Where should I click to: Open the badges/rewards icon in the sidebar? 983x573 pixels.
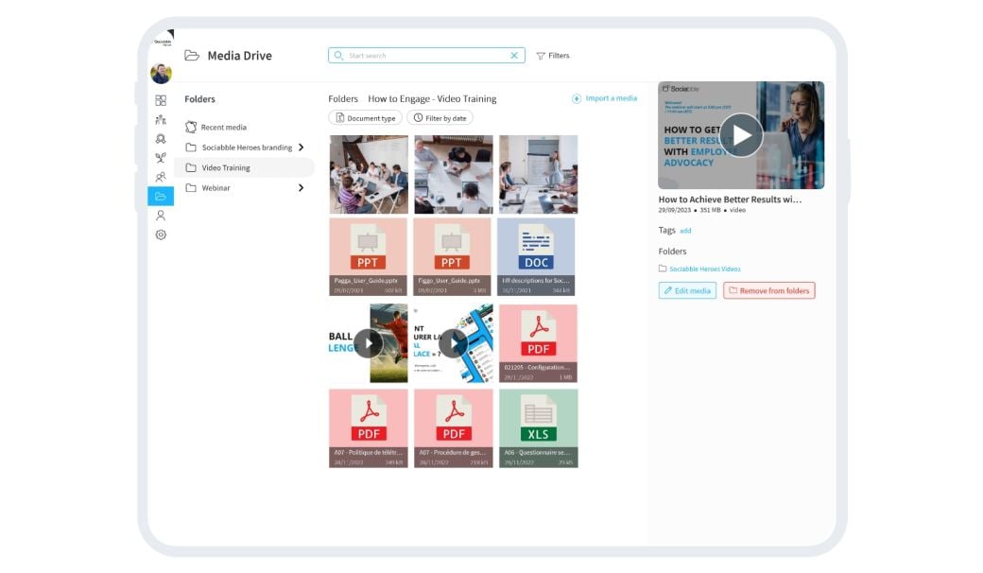click(x=161, y=138)
